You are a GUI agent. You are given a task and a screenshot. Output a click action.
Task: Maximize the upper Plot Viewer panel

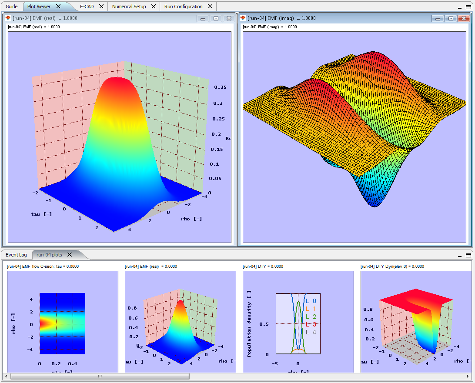click(468, 7)
